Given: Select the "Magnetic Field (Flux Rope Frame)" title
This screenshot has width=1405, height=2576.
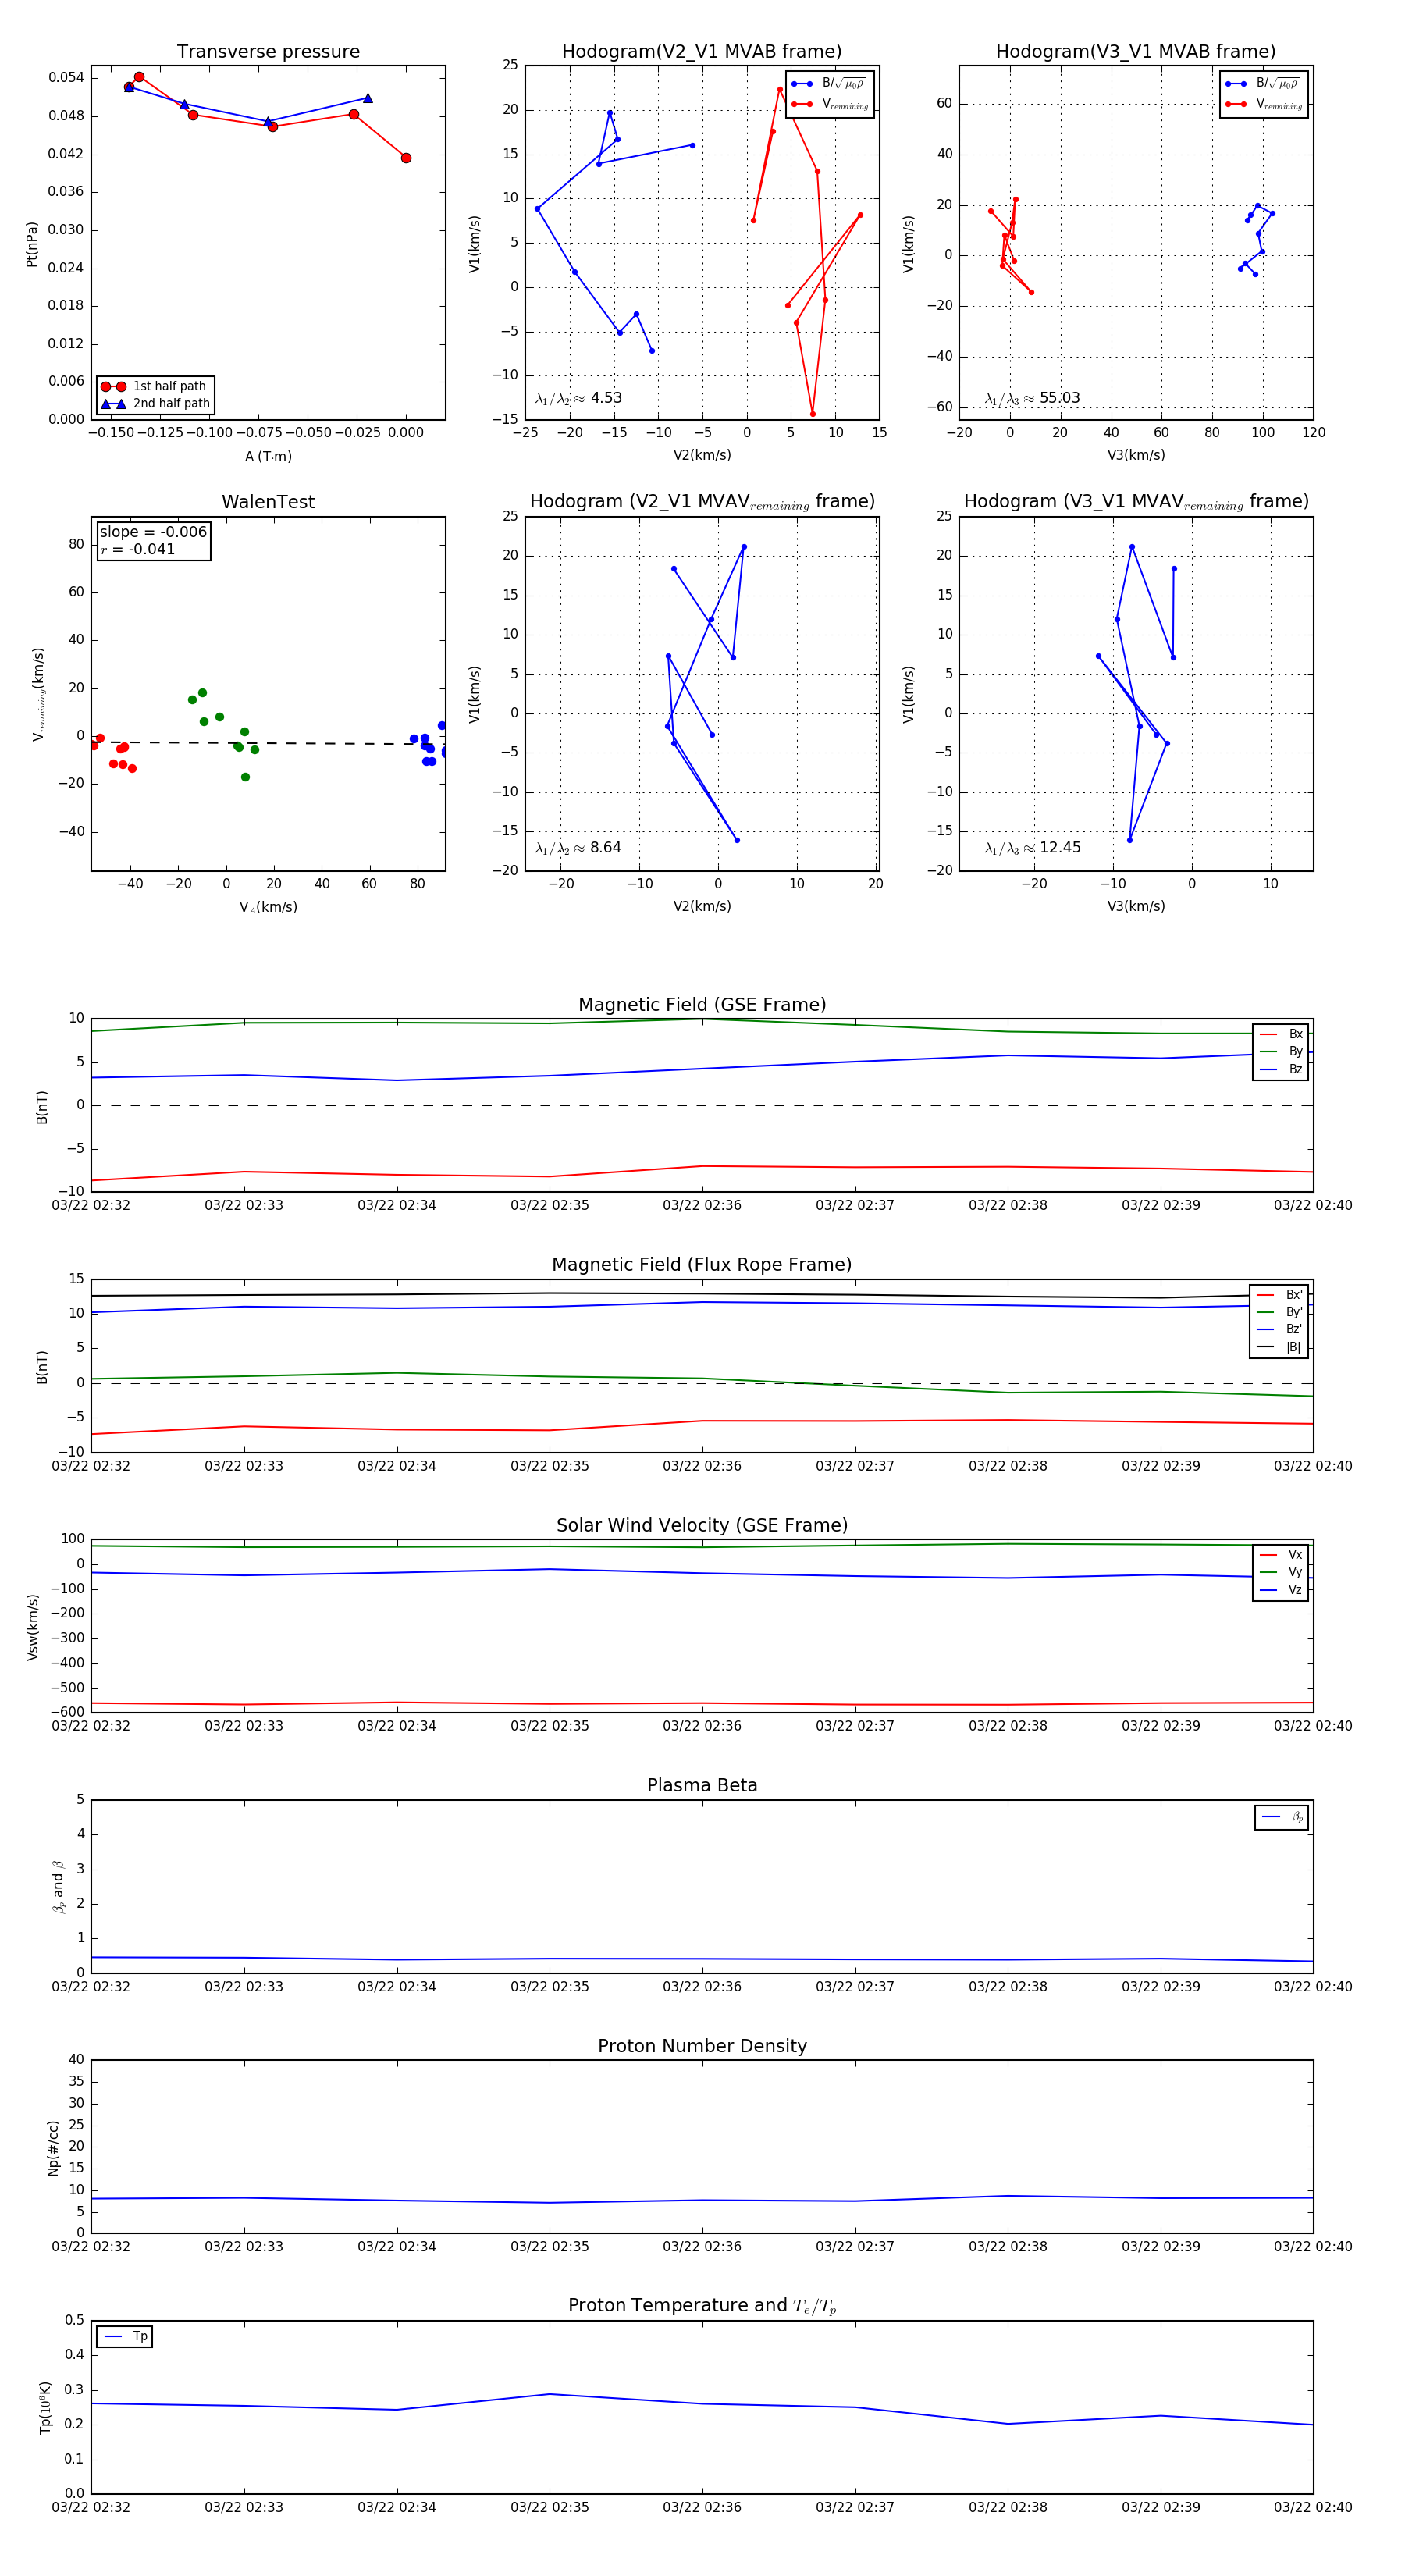Looking at the screenshot, I should click(702, 1265).
